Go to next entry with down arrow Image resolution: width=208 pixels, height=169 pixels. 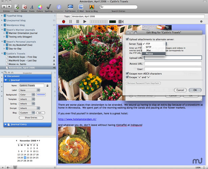point(9,7)
